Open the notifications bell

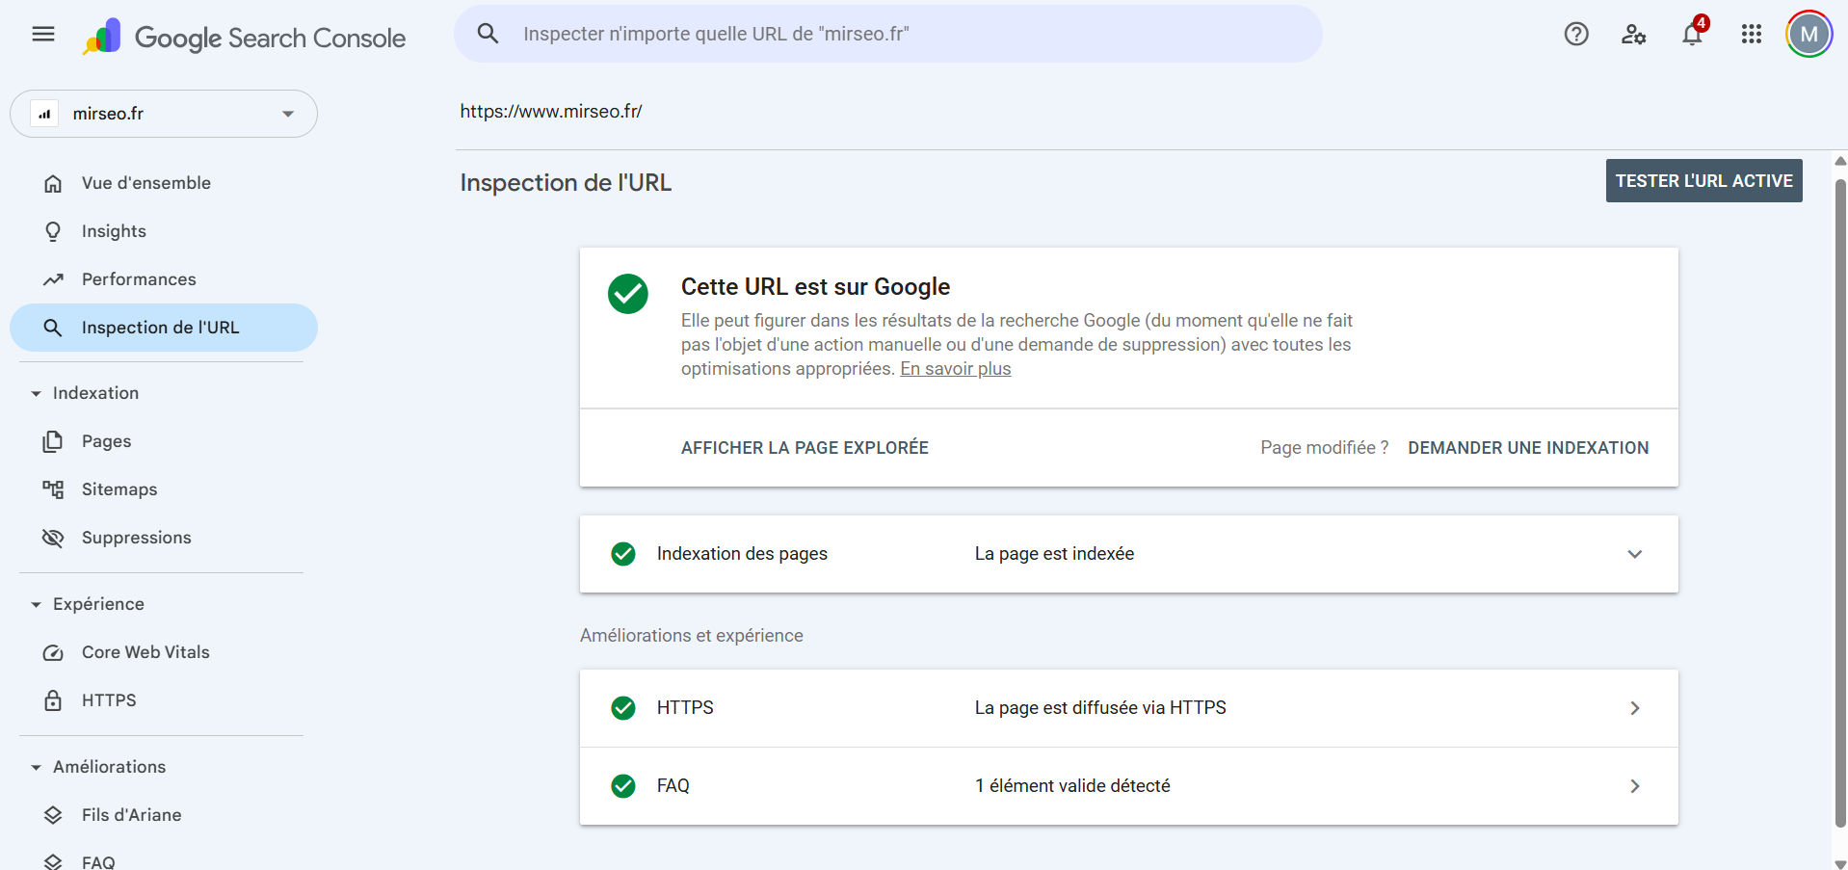[1693, 34]
